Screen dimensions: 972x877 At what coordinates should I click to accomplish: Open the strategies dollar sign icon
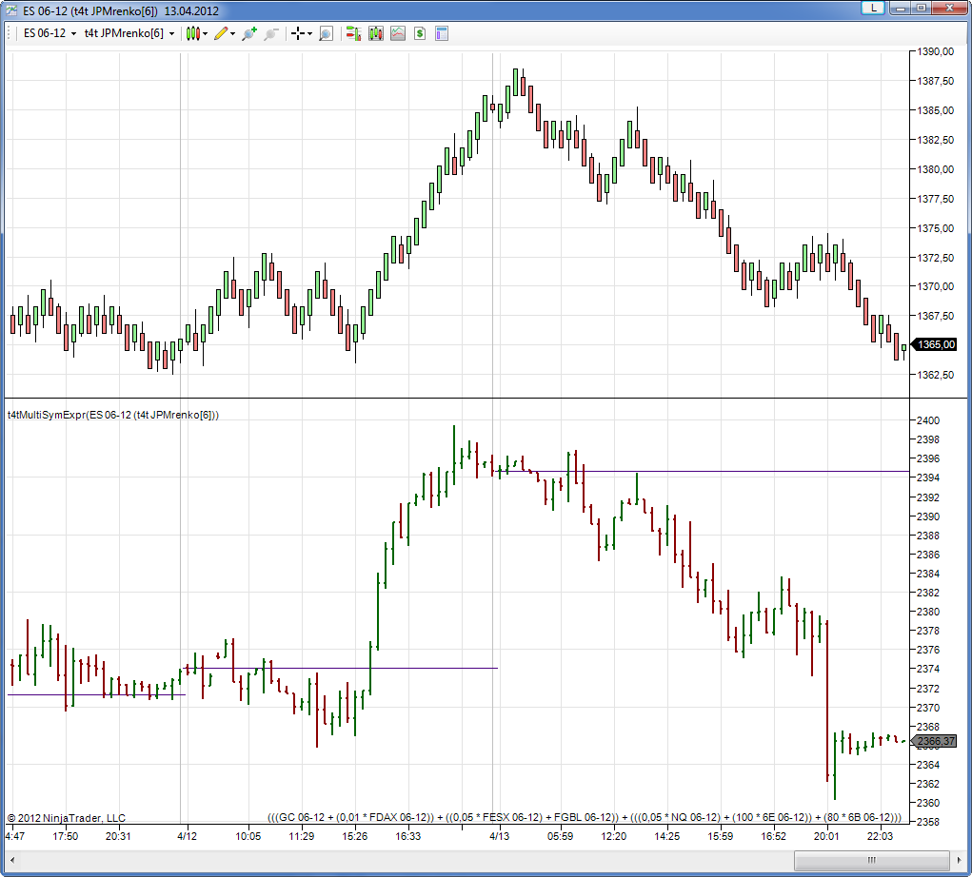[420, 33]
